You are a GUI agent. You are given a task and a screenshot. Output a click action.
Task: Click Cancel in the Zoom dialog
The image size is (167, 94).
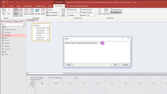point(126,65)
